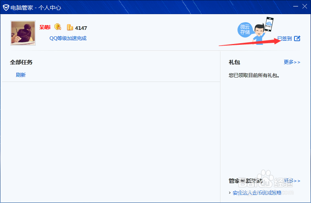Image resolution: width=311 pixels, height=203 pixels.
Task: Minimize the 个人中心 window
Action: pos(296,6)
